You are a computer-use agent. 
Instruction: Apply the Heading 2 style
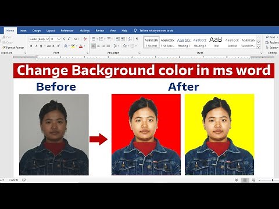click(200, 42)
